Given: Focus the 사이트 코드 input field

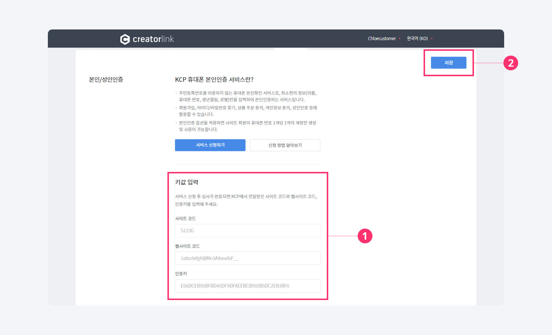Looking at the screenshot, I should tap(248, 231).
